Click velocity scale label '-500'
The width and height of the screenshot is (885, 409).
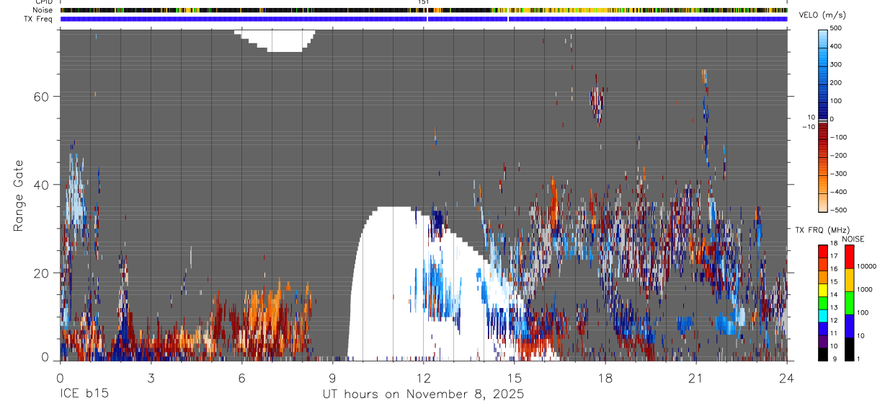tap(839, 210)
